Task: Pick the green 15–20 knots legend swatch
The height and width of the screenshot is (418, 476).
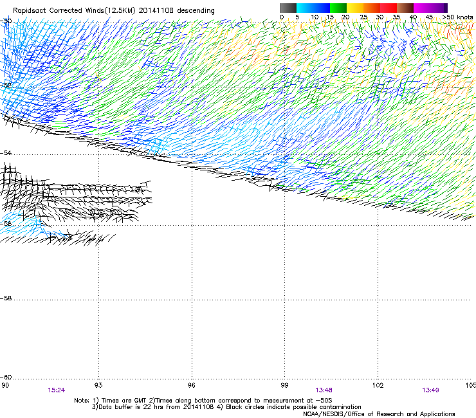Action: point(338,8)
